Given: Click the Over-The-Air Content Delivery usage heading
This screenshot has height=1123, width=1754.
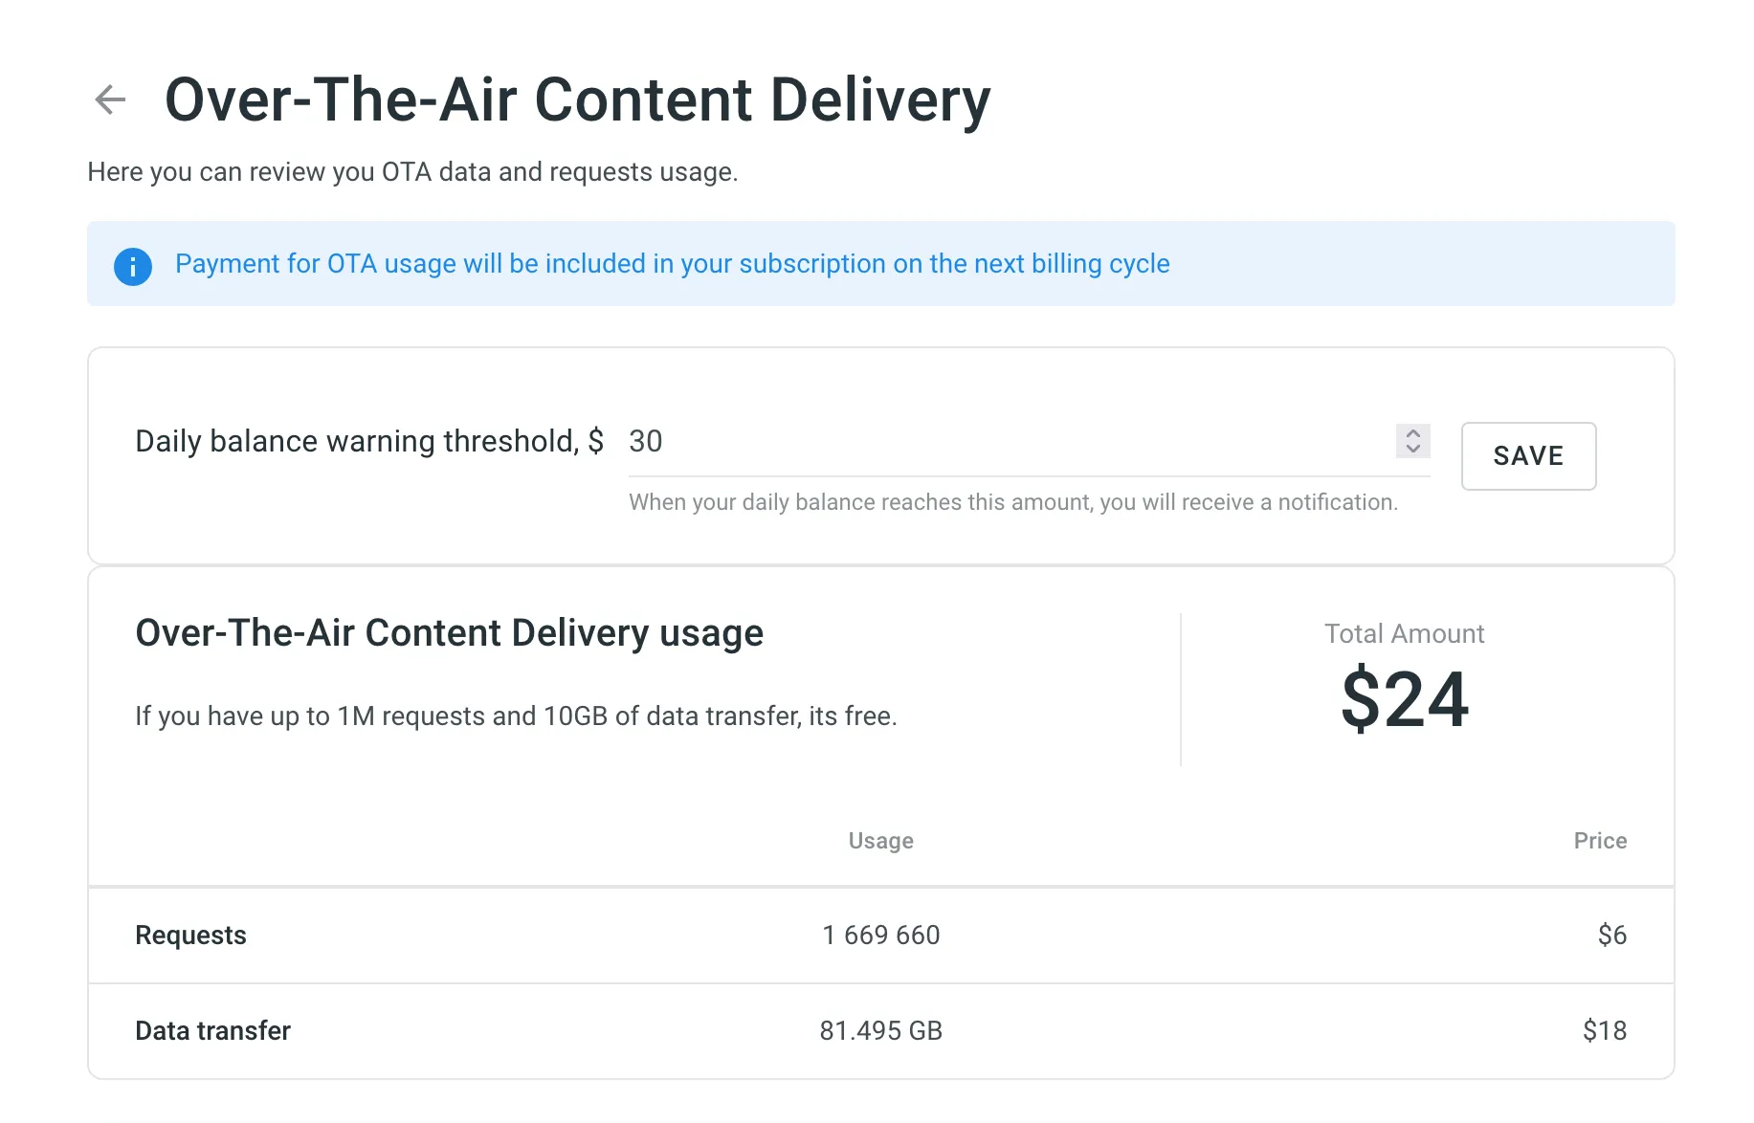Looking at the screenshot, I should point(450,632).
